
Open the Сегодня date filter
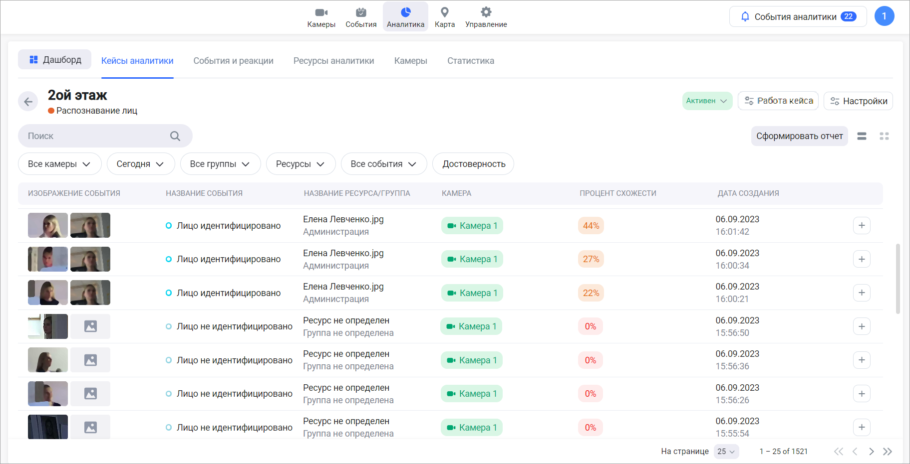(140, 164)
